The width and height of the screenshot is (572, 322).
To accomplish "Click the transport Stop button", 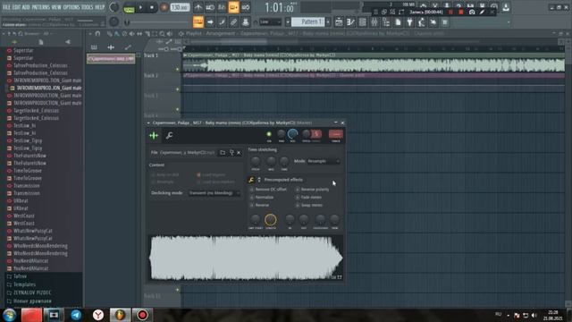I will (152, 7).
